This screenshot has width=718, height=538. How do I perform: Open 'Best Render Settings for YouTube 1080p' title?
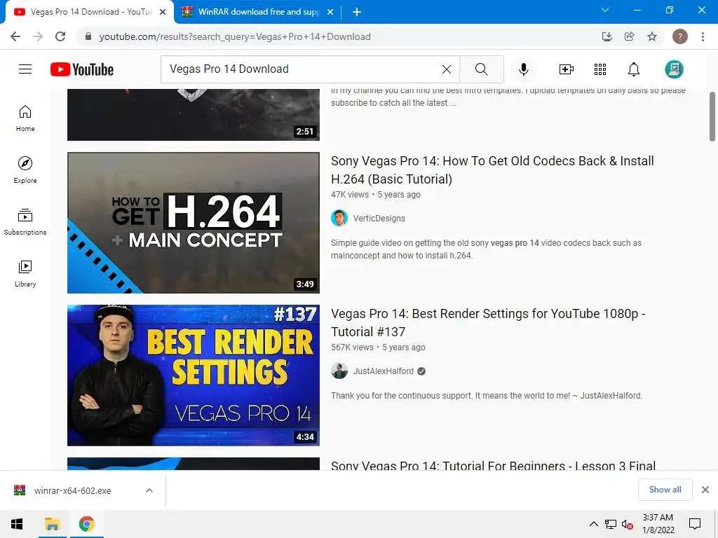488,322
